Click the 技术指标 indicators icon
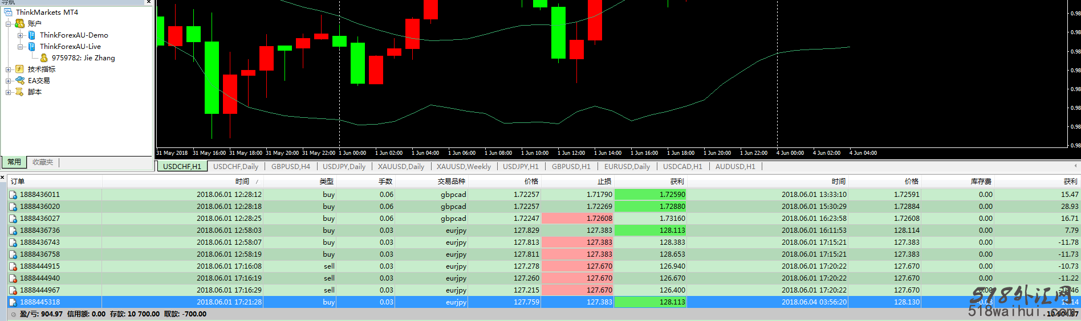Viewport: 1081px width, 321px height. tap(20, 69)
